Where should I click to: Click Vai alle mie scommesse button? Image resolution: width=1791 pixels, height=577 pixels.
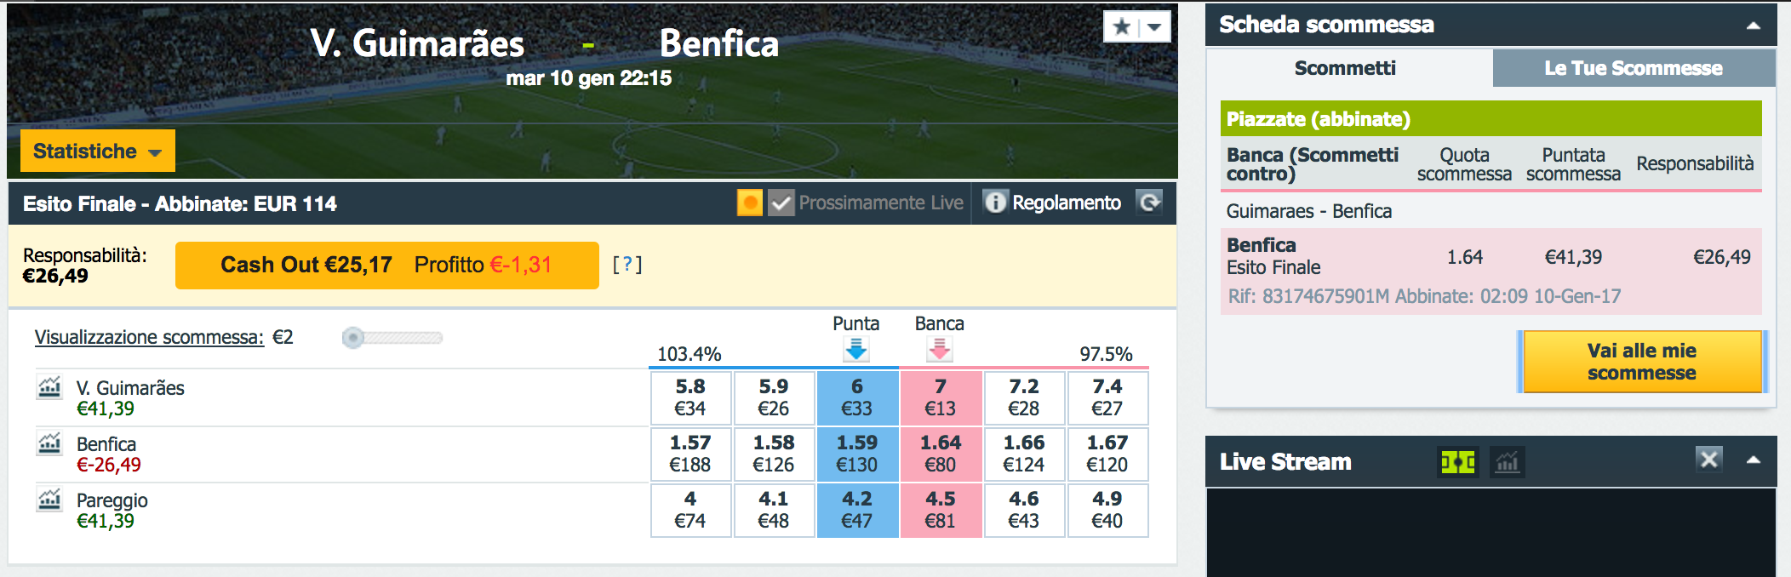click(x=1642, y=362)
